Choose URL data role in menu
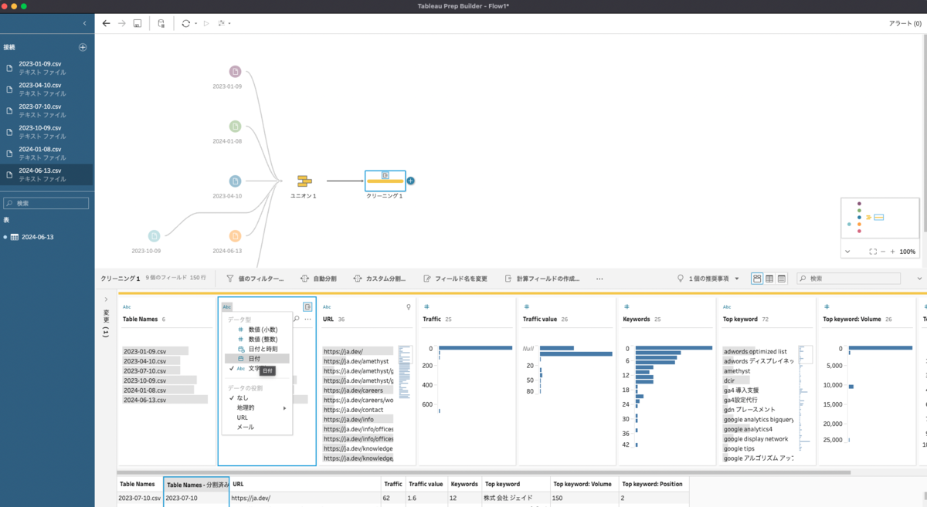Screen dimensions: 927x507 click(257, 417)
